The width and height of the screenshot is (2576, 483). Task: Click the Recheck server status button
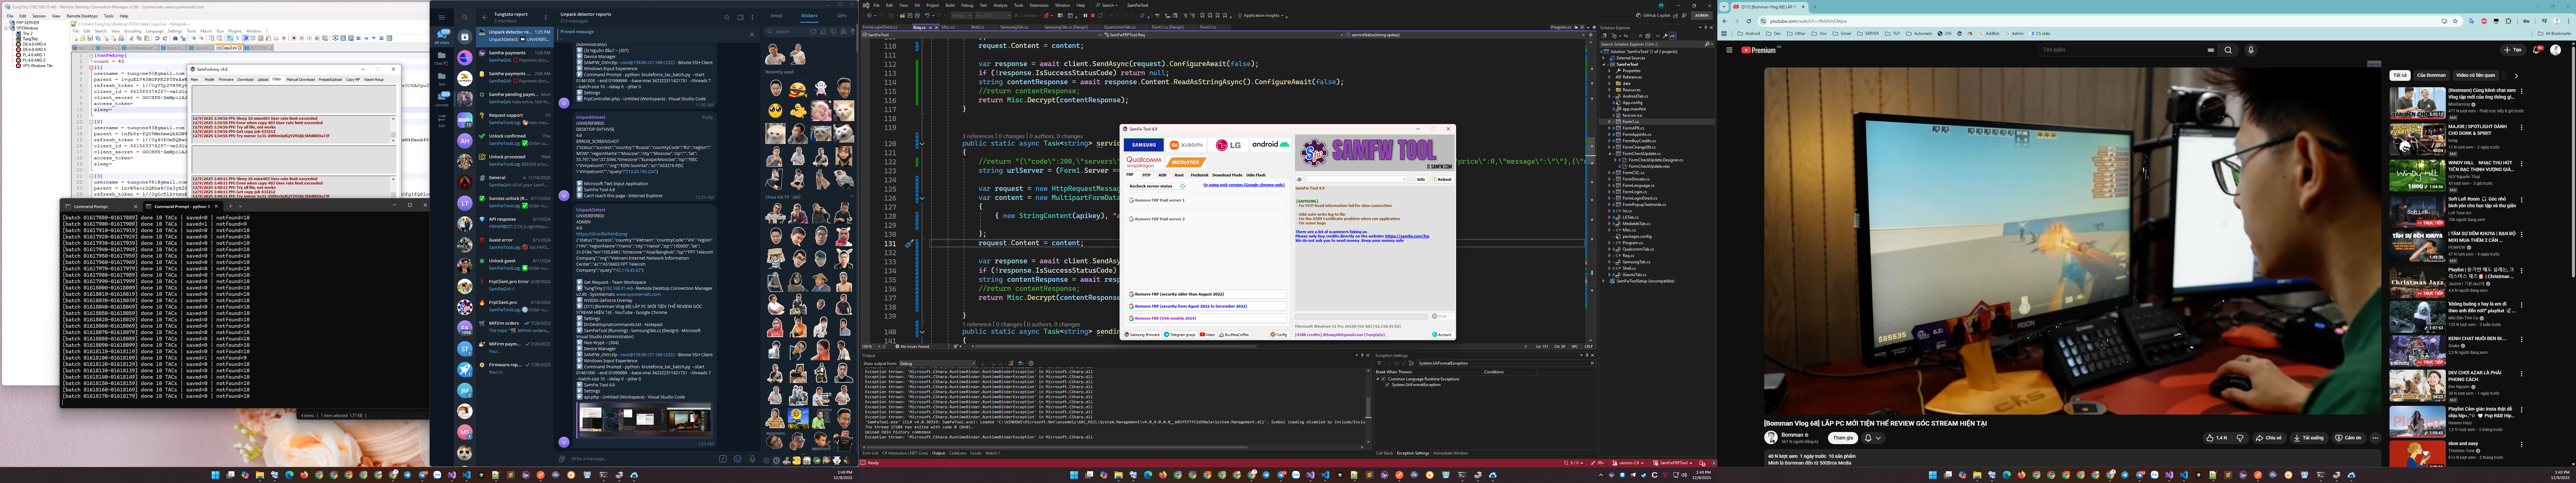click(1151, 186)
